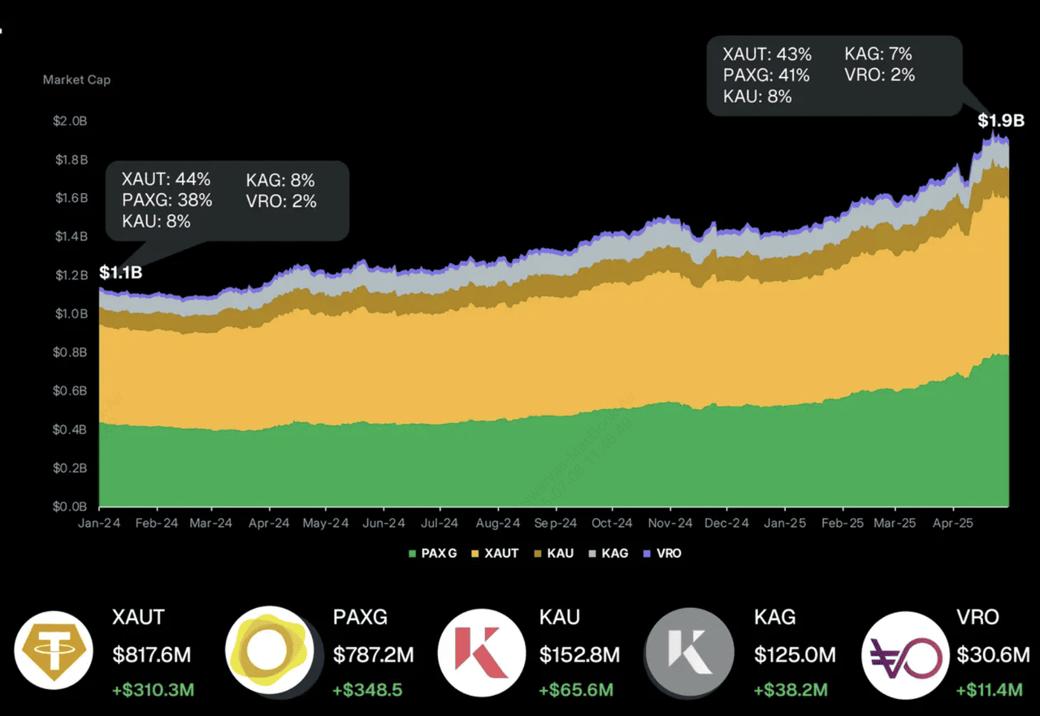
Task: Click the VRO legend entry
Action: (x=663, y=554)
